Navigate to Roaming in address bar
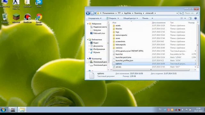 tap(138, 13)
